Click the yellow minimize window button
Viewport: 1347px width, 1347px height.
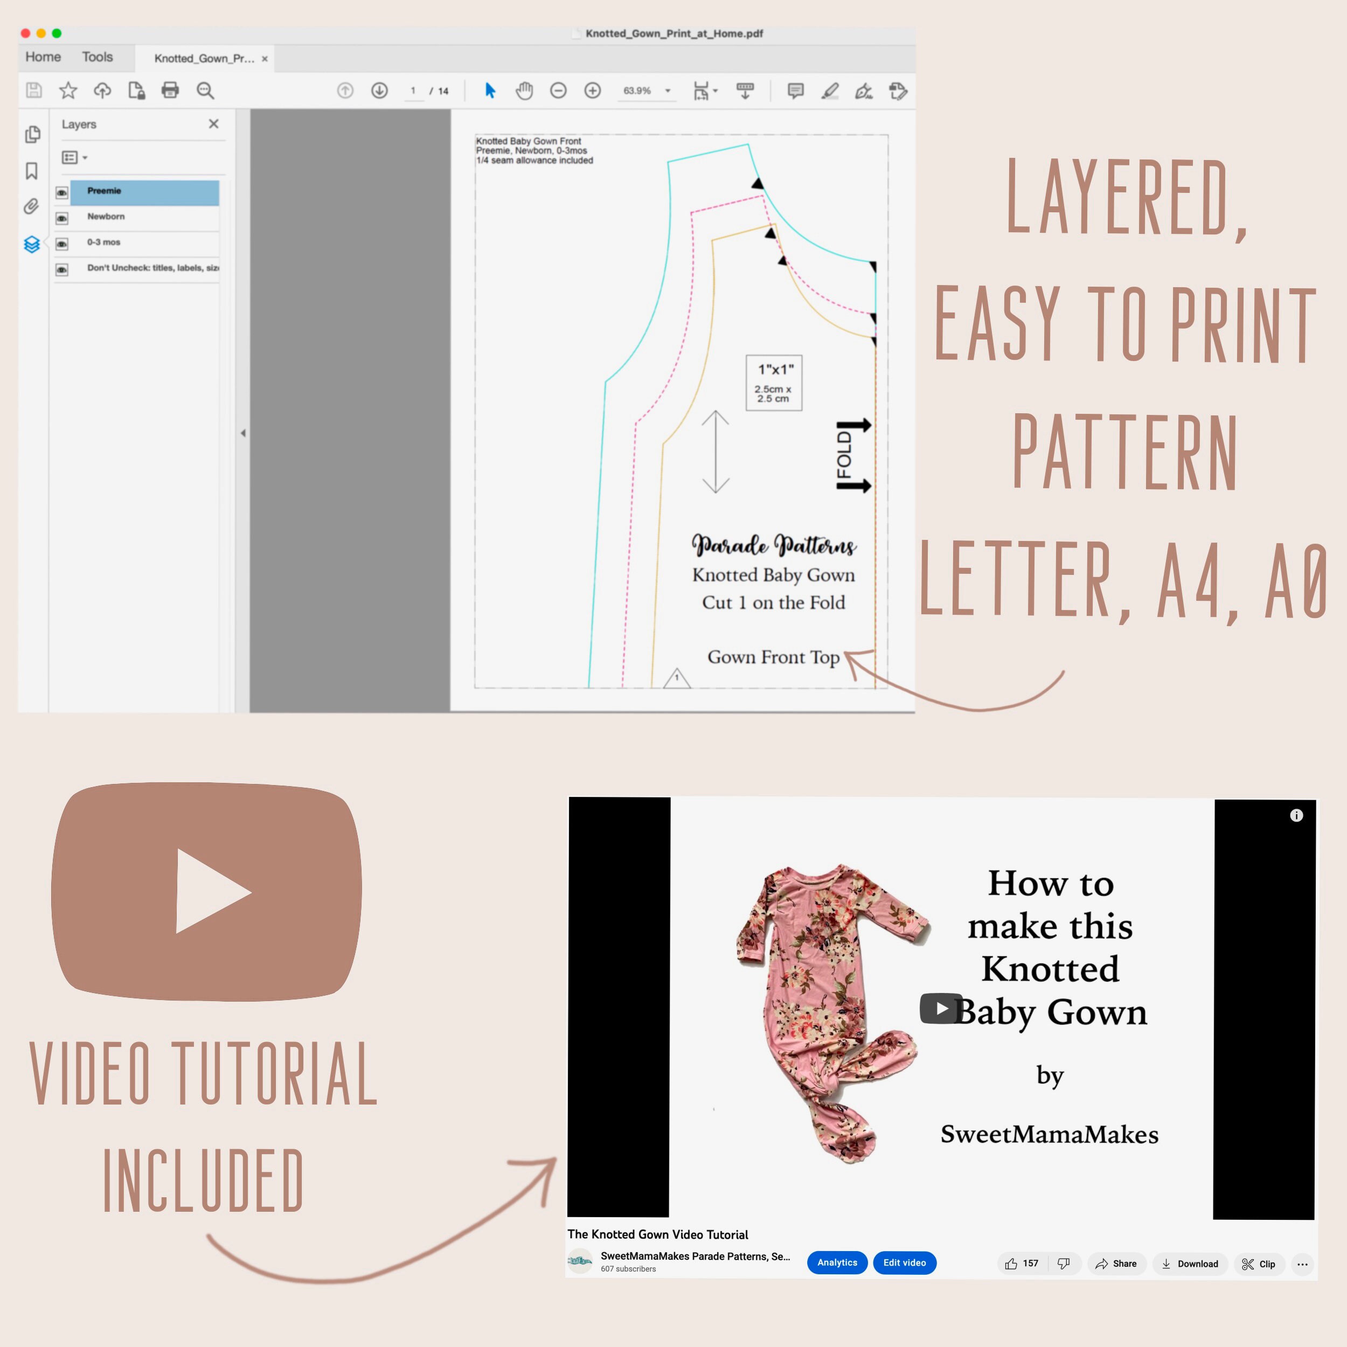[41, 33]
